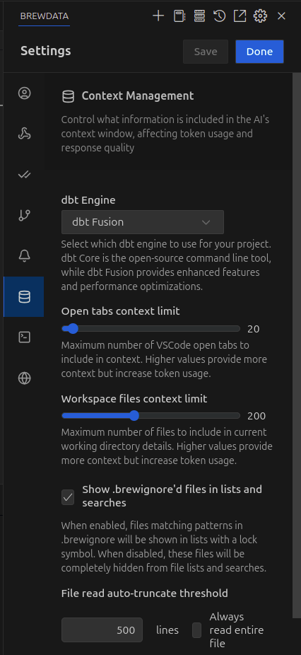Click the settings panel vertical scrollbar
This screenshot has height=655, width=301.
pyautogui.click(x=297, y=347)
